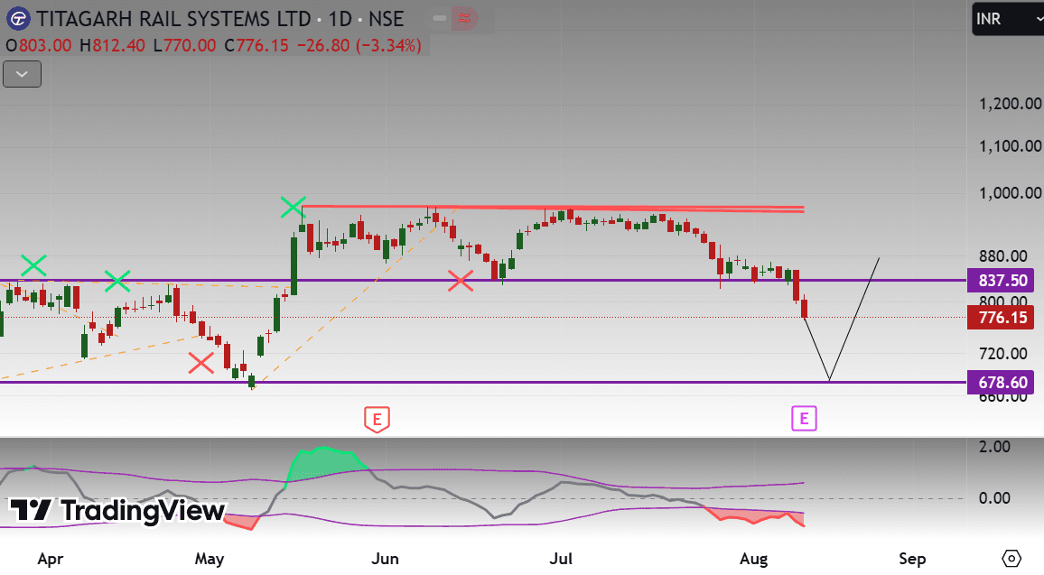Viewport: 1044px width, 575px height.
Task: Click the 776.15 red last-price label
Action: (x=1001, y=318)
